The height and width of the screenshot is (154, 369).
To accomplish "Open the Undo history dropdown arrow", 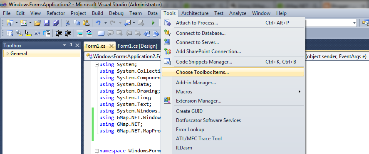I will point(105,23).
